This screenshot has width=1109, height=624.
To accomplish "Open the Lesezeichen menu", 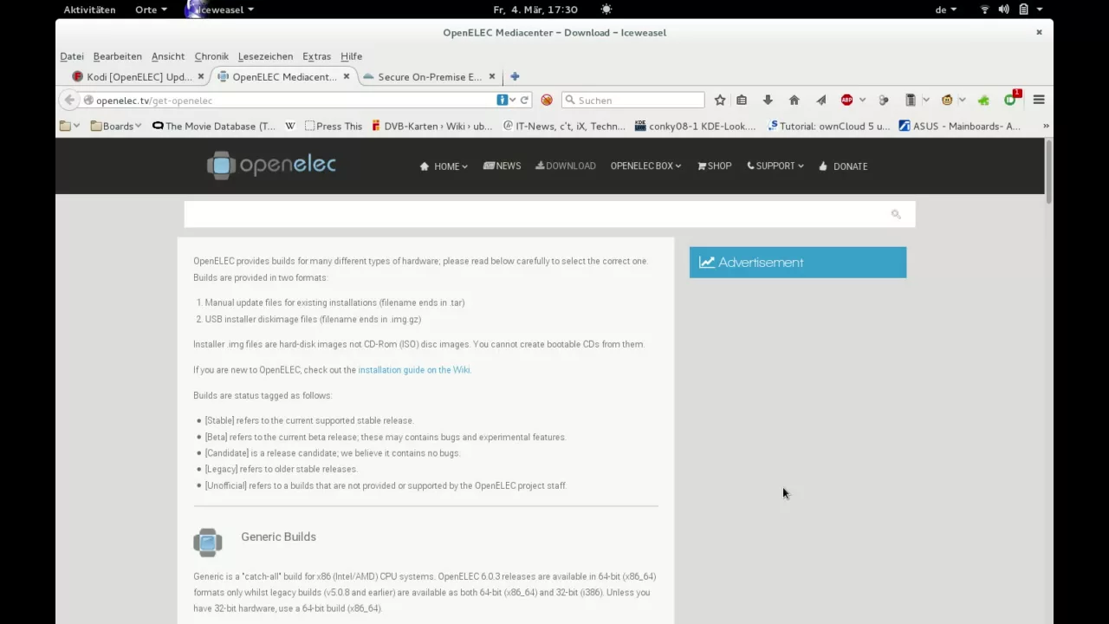I will pyautogui.click(x=265, y=56).
